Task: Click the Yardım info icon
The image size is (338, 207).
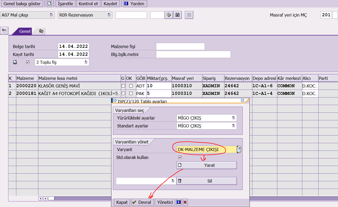Action: pyautogui.click(x=126, y=4)
